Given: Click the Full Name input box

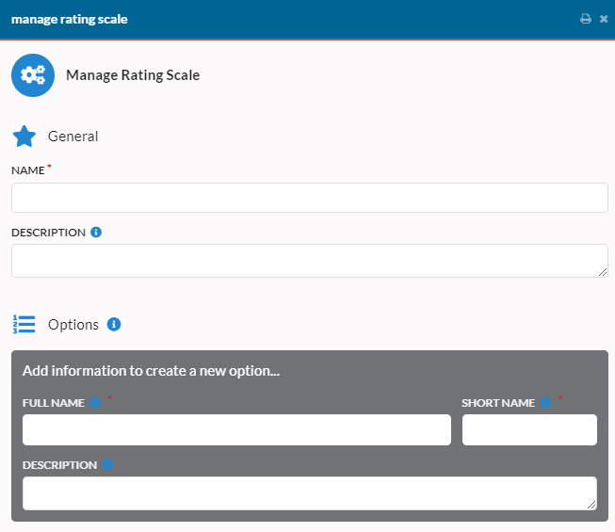Looking at the screenshot, I should (x=236, y=429).
